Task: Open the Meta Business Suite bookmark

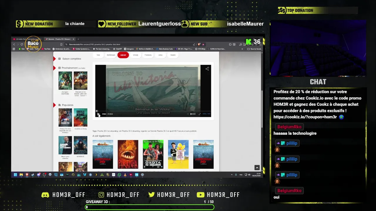Action: point(164,49)
